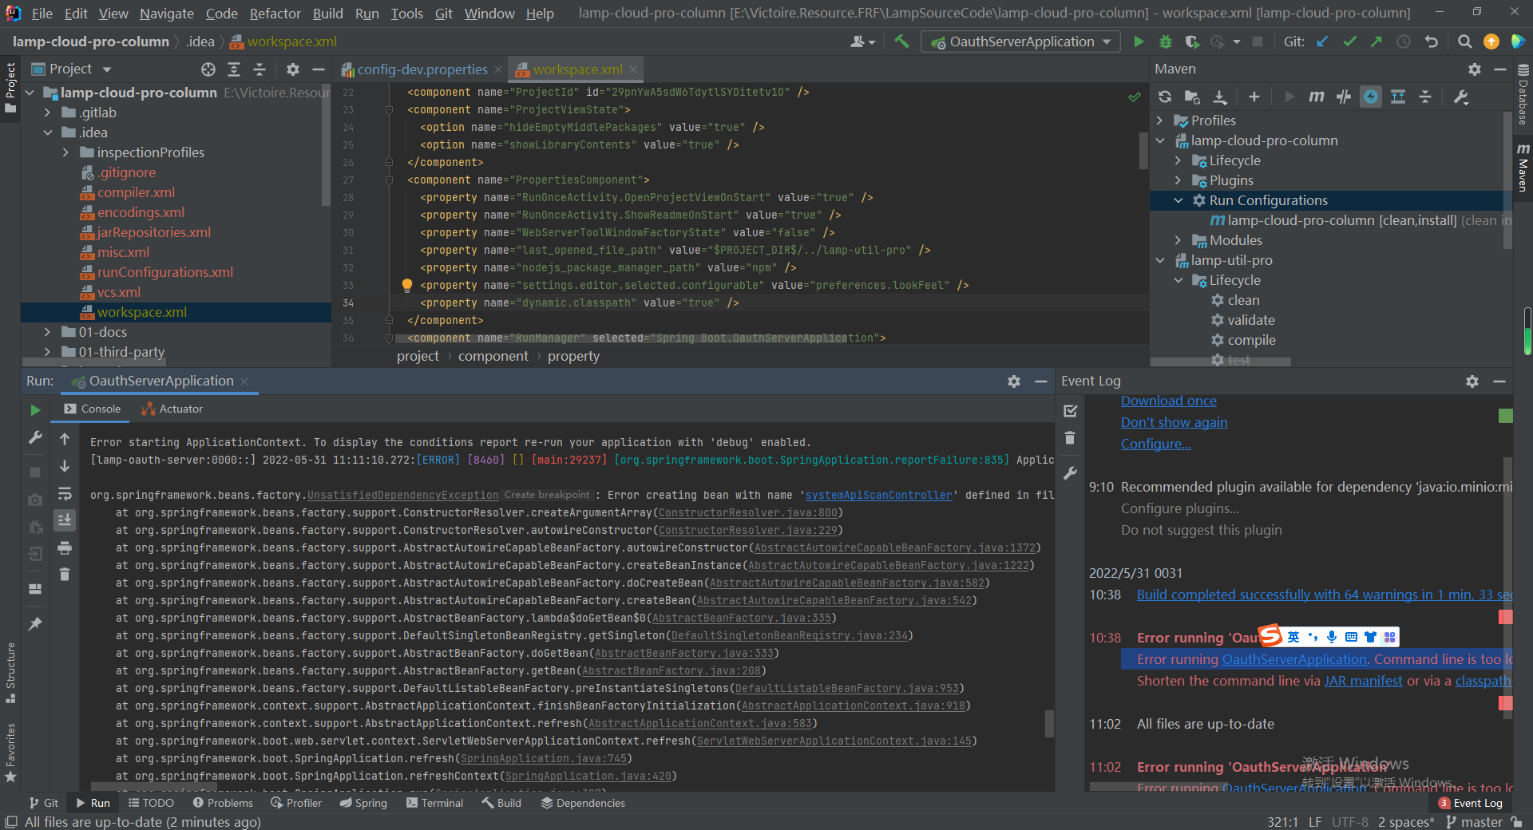Push commits using Git push arrow
The image size is (1533, 830).
1376,41
